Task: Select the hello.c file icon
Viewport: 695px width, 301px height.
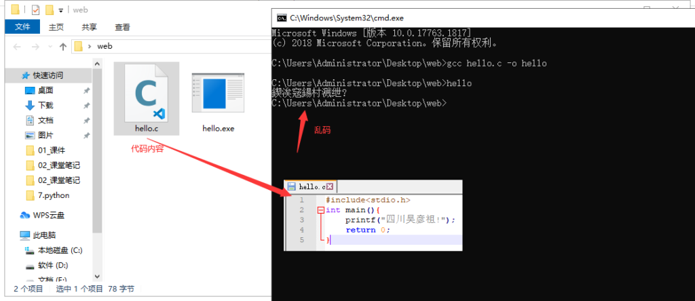Action: point(147,96)
